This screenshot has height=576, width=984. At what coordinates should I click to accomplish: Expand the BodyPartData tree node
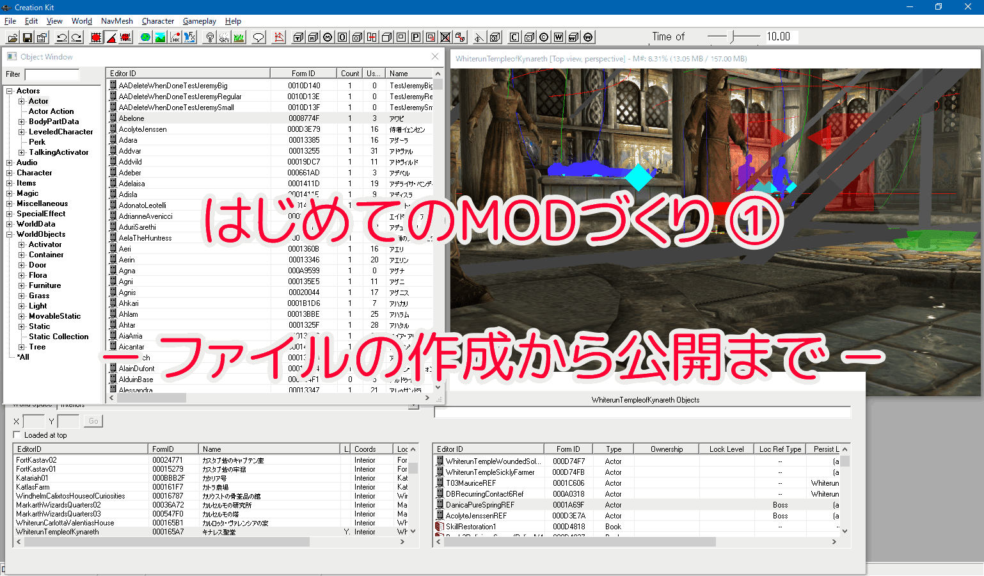click(22, 122)
